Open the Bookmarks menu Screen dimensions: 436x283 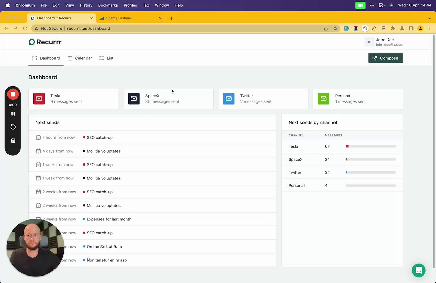[108, 5]
